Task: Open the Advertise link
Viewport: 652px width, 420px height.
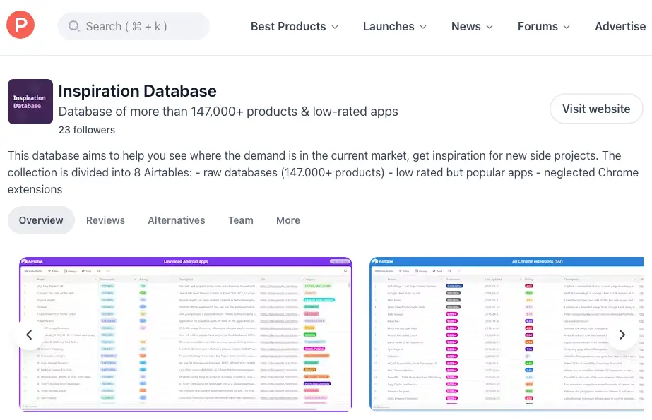Action: tap(620, 27)
